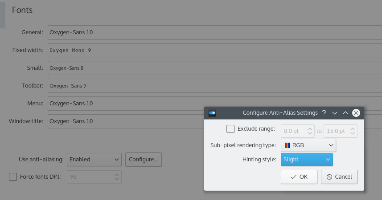
Task: Click the dialog's toggle-switch title bar icon
Action: [x=212, y=113]
